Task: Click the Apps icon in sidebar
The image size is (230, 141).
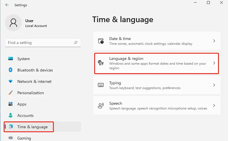Action: click(x=11, y=104)
